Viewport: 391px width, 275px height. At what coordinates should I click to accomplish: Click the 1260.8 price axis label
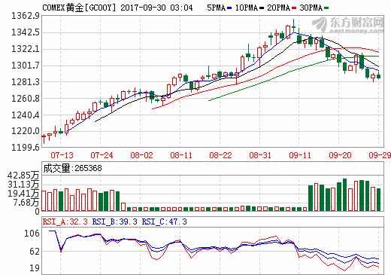point(26,99)
